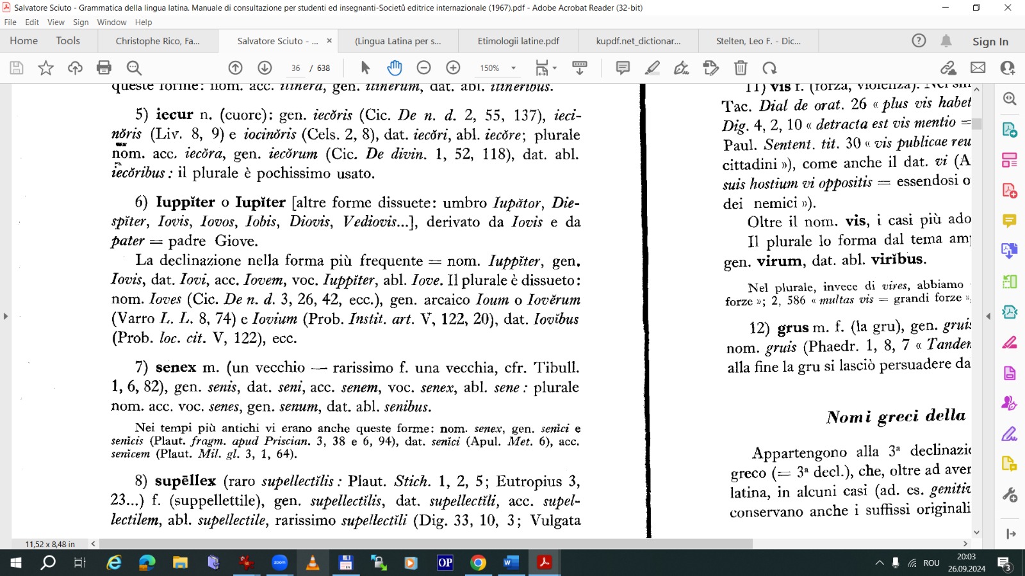Add the document to starred favorites

tap(45, 68)
